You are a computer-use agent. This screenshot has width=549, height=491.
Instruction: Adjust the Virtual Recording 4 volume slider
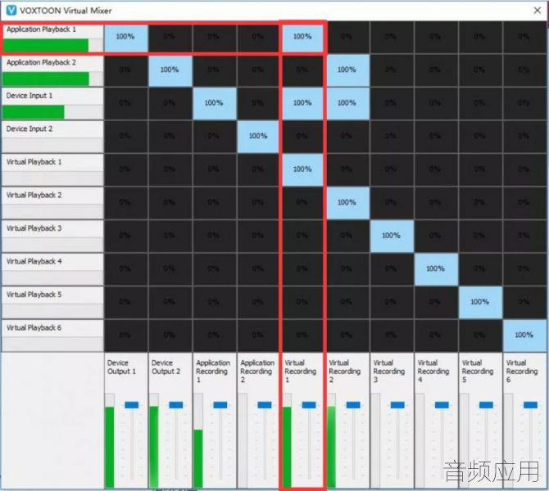point(442,405)
